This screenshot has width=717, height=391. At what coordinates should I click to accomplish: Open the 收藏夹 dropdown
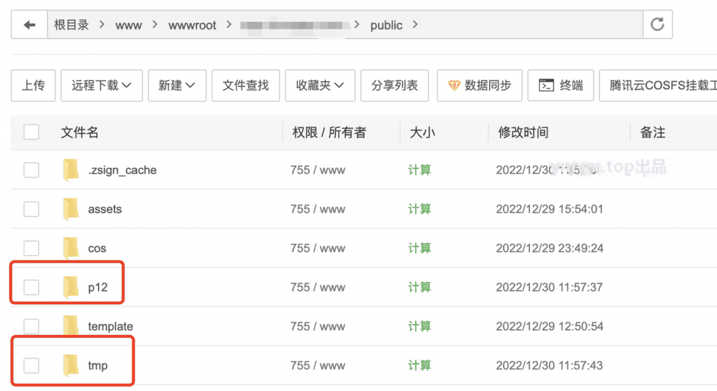pyautogui.click(x=320, y=85)
